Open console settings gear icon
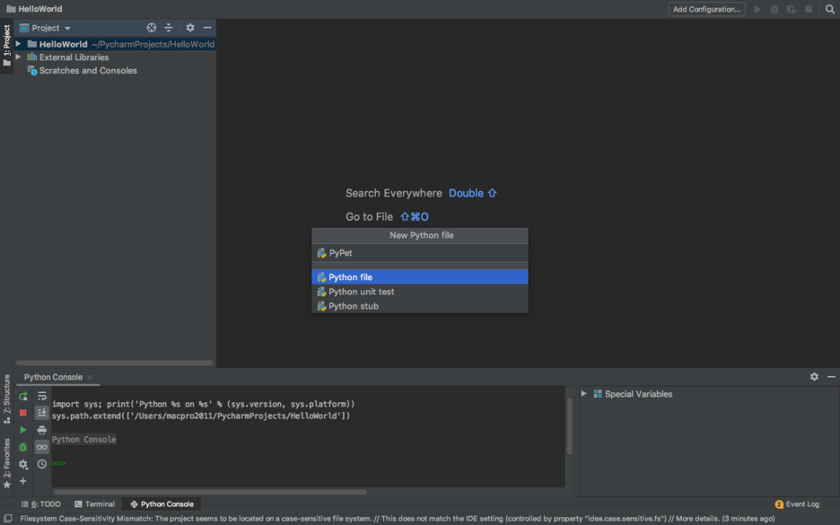Screen dimensions: 840x525 coord(23,465)
